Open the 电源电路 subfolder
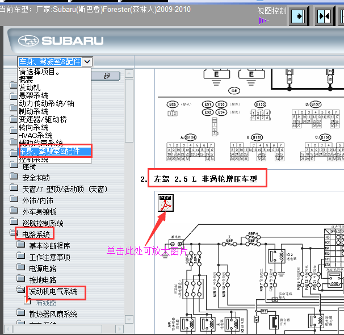The width and height of the screenshot is (344, 335). (43, 269)
